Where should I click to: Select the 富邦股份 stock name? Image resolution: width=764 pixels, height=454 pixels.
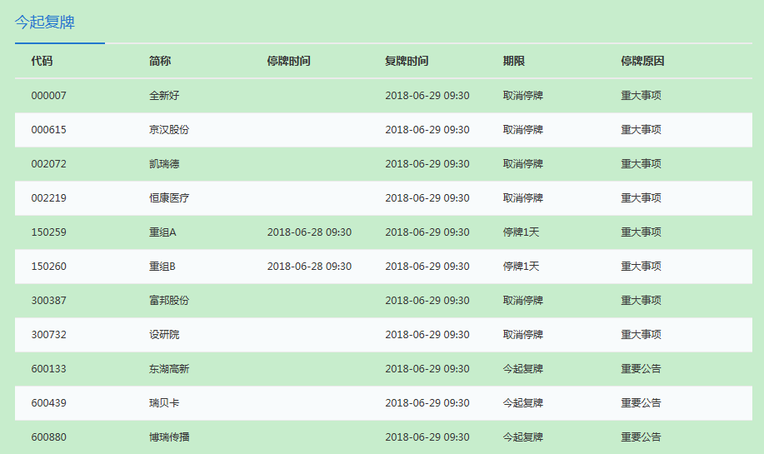pos(169,301)
